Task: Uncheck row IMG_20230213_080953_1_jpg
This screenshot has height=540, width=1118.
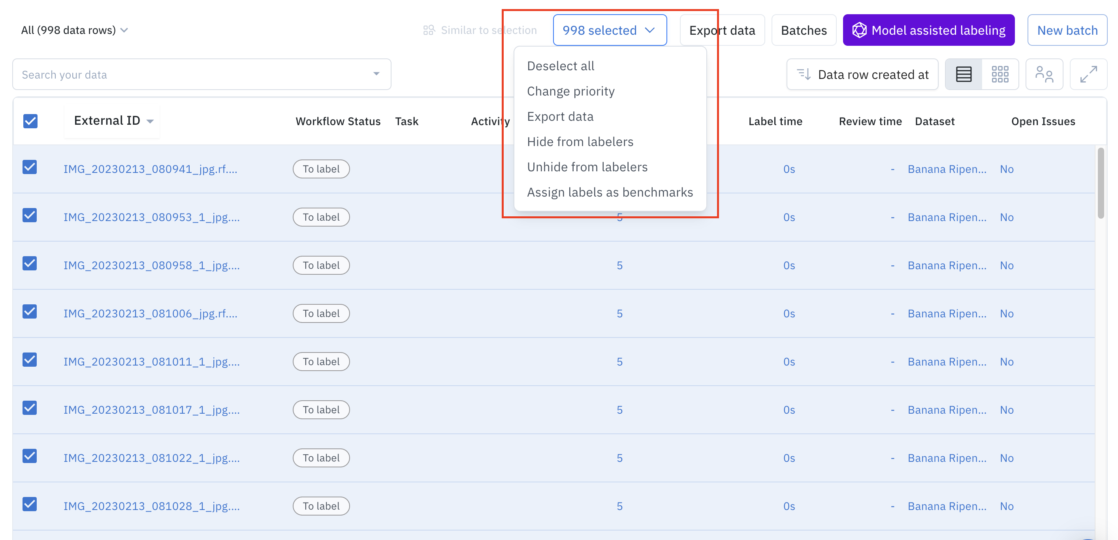Action: pyautogui.click(x=30, y=215)
